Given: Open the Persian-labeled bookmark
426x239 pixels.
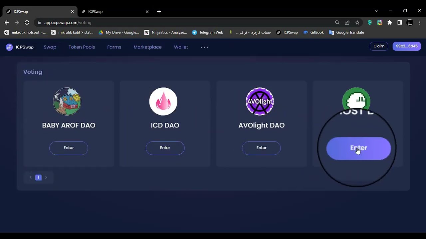Looking at the screenshot, I should (x=250, y=33).
